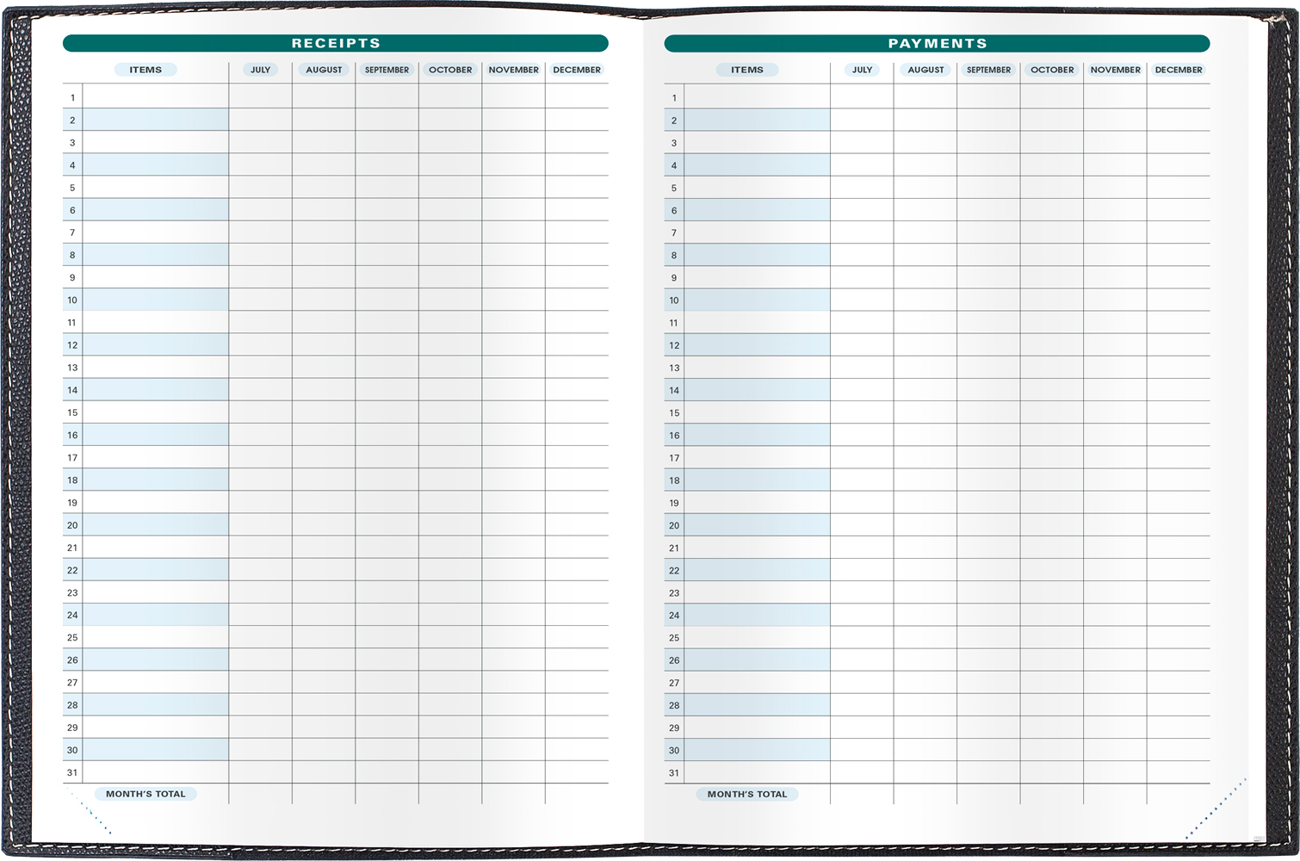Click dotted tear-off corner on Payments page
The width and height of the screenshot is (1300, 861).
pos(1216,808)
